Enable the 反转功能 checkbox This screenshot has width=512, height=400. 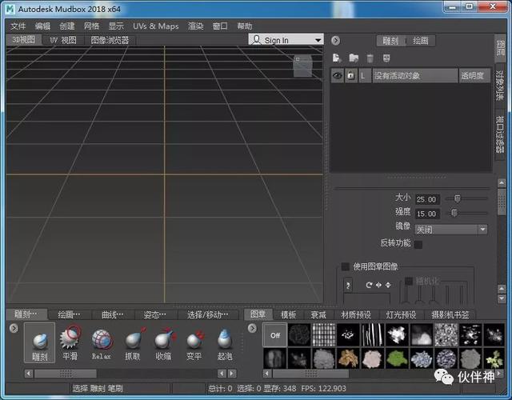[x=418, y=244]
